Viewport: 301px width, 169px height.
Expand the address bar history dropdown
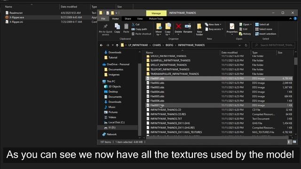(x=239, y=45)
